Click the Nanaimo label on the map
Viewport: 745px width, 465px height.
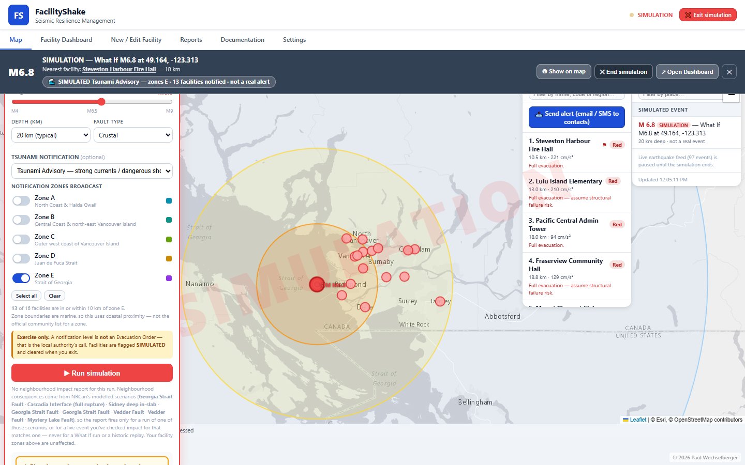pos(200,284)
